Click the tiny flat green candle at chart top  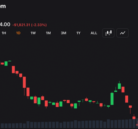[10, 61]
